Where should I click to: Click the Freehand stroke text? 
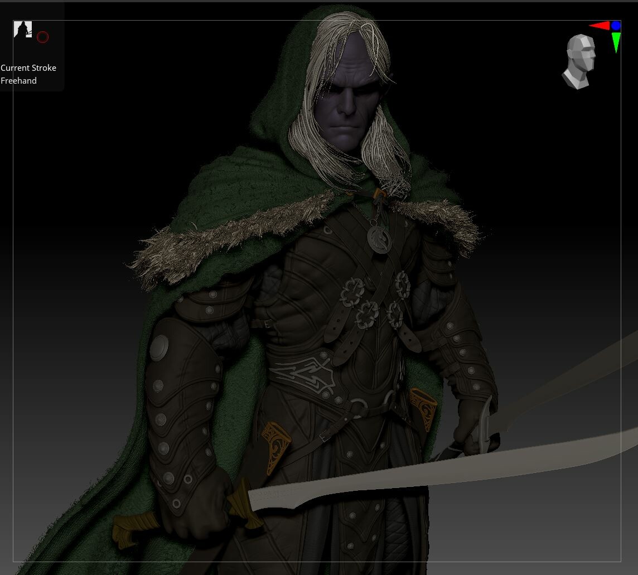19,80
